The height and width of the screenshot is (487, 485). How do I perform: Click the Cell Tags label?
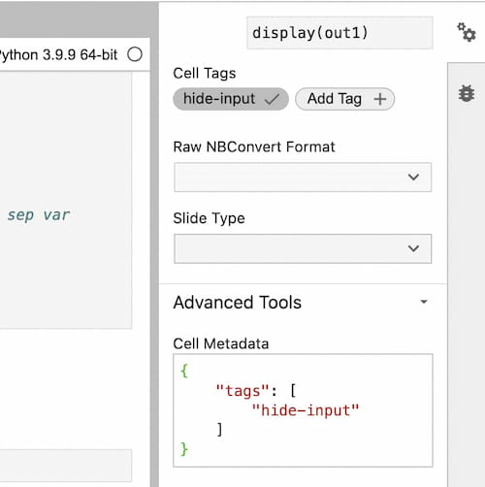pos(205,73)
